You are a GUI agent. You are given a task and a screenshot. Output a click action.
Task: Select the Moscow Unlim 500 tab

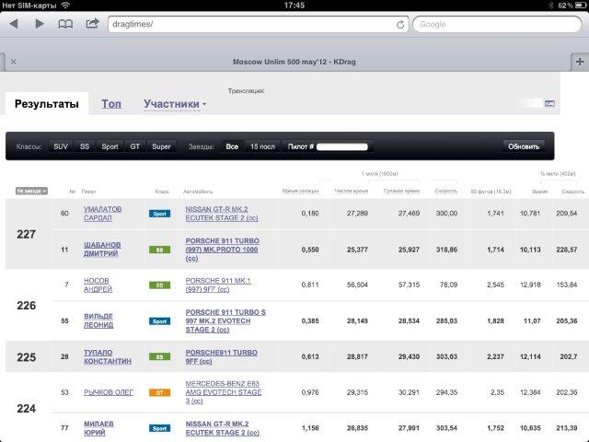294,62
